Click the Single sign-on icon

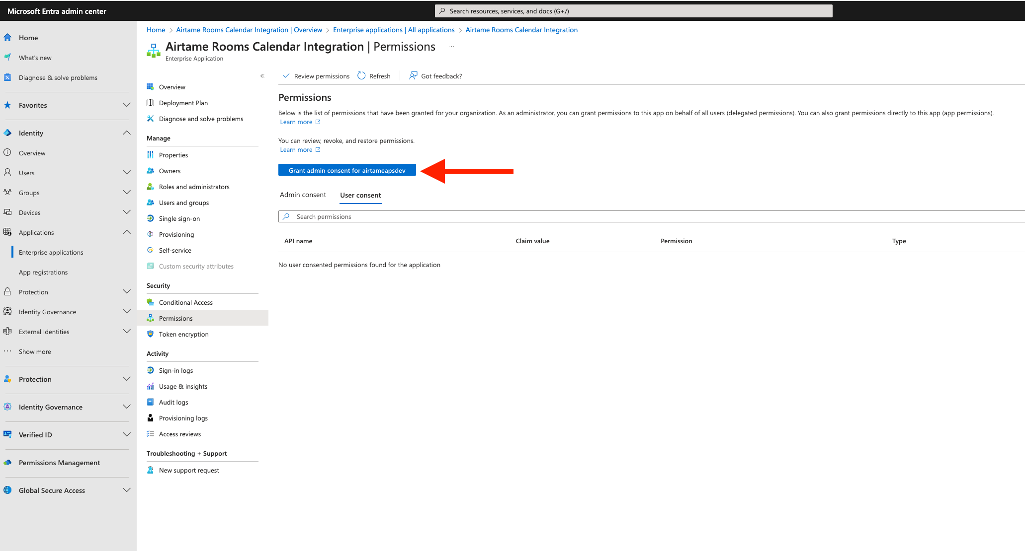[150, 218]
